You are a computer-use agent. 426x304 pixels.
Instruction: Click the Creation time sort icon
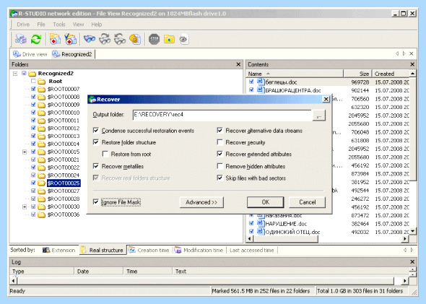coord(132,250)
